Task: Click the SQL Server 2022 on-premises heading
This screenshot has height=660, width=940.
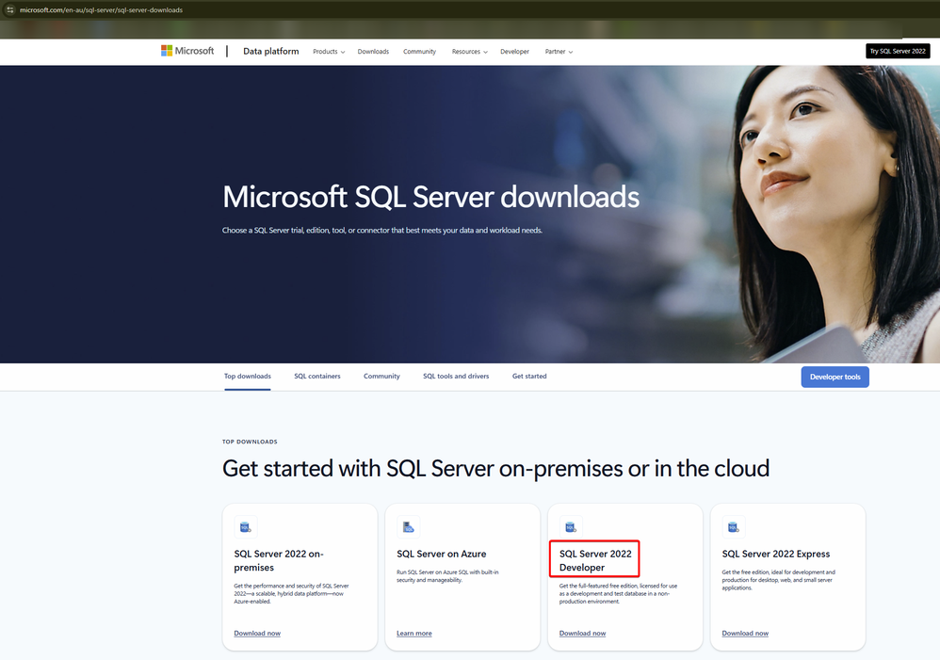Action: [x=279, y=560]
